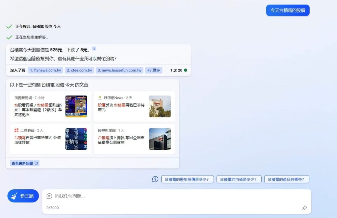Start a new topic with 新主題 button
337x218 pixels.
[x=23, y=196]
